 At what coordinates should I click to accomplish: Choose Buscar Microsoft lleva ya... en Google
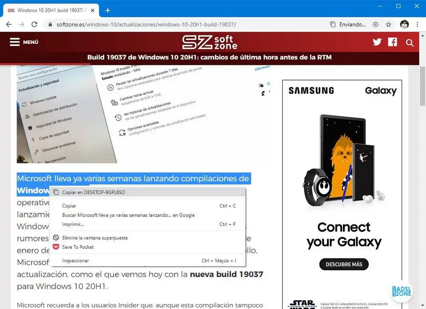147,215
